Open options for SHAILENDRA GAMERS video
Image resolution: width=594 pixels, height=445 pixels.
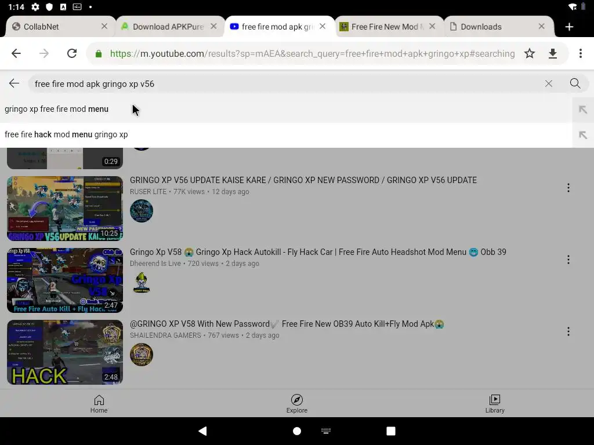[x=568, y=331]
